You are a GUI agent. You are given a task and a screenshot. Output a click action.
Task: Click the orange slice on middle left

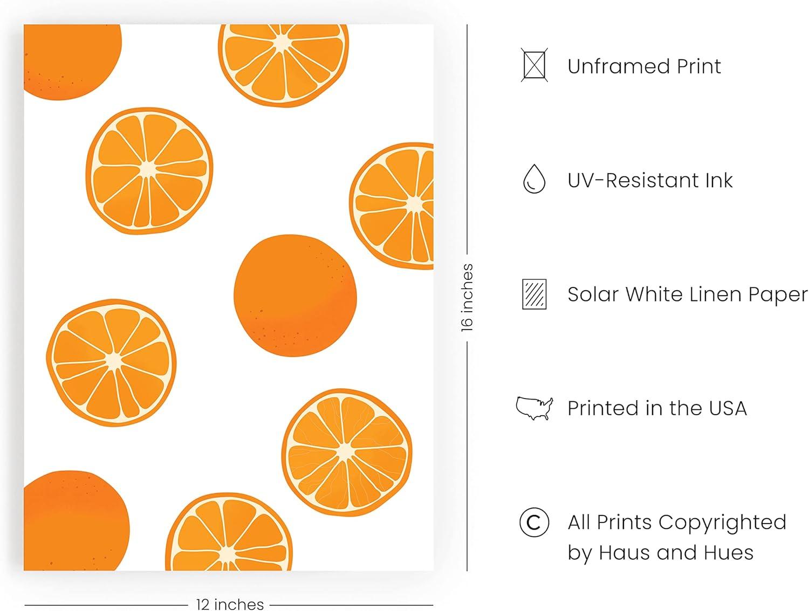(111, 362)
